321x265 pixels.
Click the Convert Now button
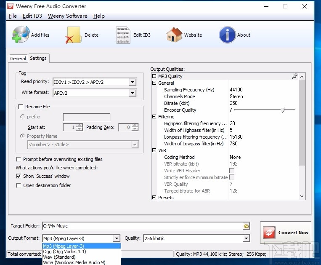(286, 233)
